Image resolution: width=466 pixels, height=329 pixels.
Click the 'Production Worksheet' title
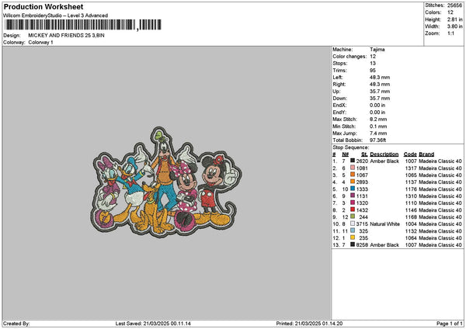click(43, 6)
